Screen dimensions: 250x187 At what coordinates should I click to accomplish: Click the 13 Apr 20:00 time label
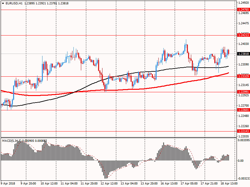coord(149,183)
